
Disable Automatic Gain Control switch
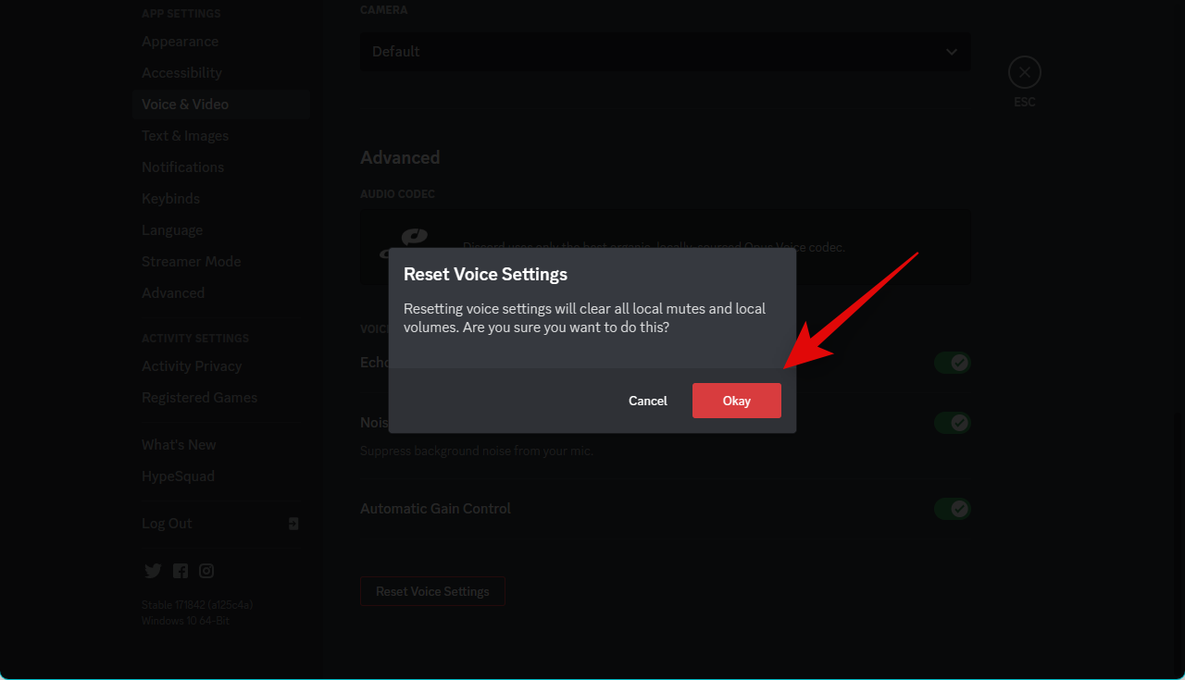[x=952, y=509]
